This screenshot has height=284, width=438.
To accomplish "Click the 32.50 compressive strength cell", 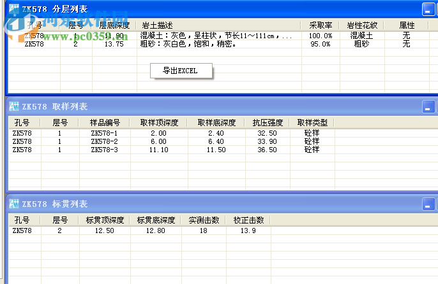I will coord(268,133).
